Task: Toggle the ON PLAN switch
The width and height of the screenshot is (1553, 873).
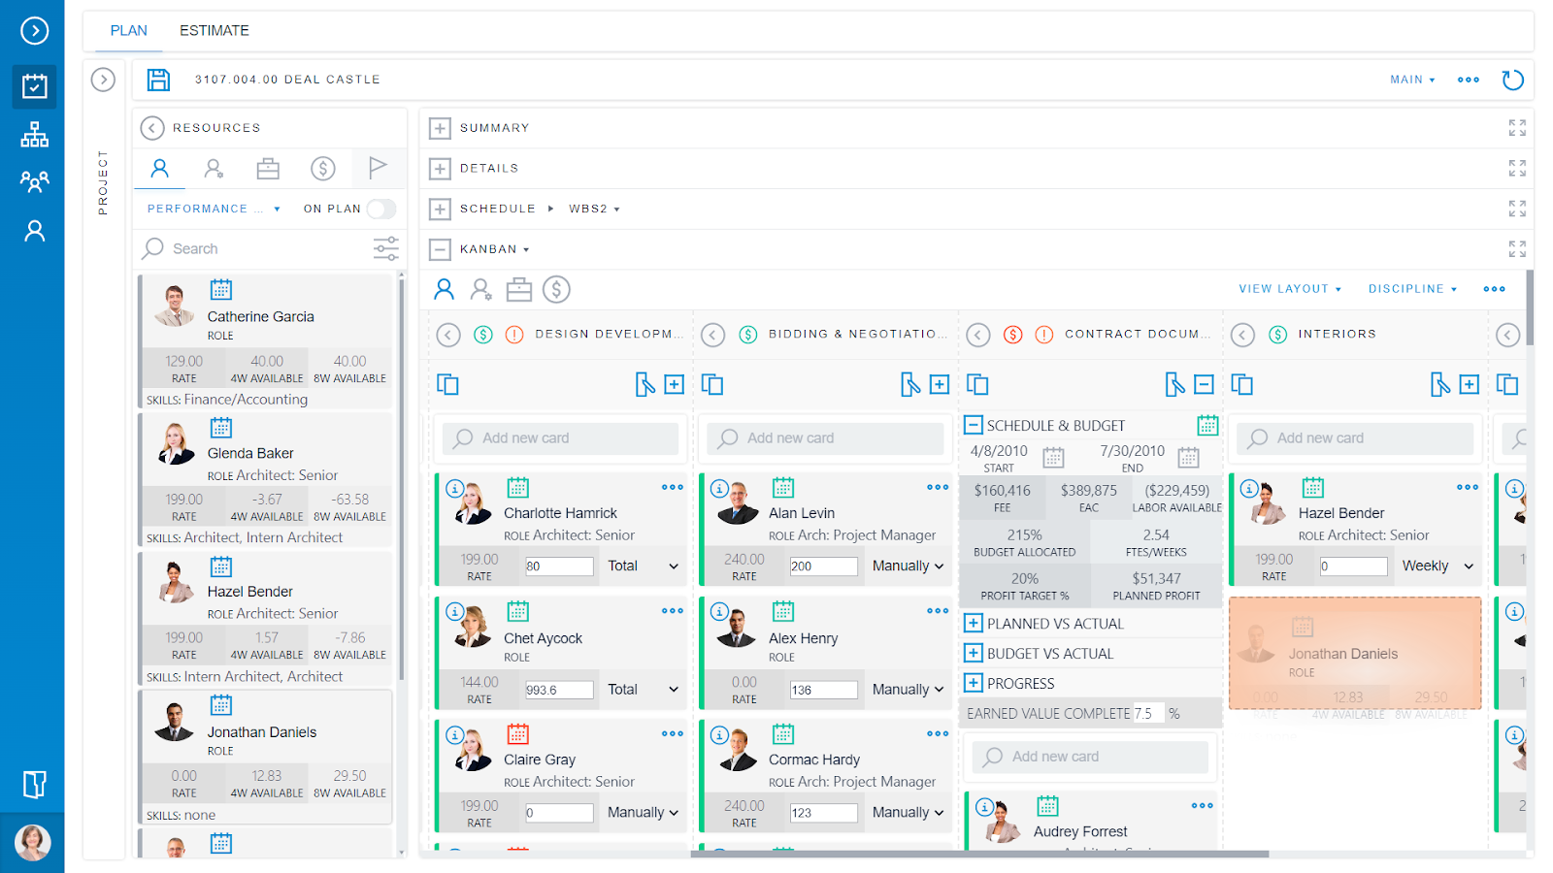Action: [381, 209]
